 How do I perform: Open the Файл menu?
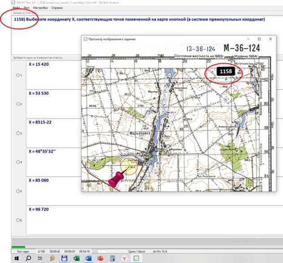pos(17,8)
